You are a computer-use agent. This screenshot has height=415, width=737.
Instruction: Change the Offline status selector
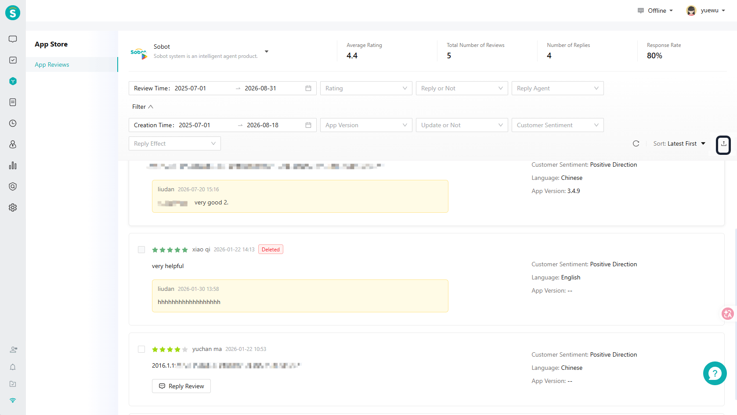[655, 11]
